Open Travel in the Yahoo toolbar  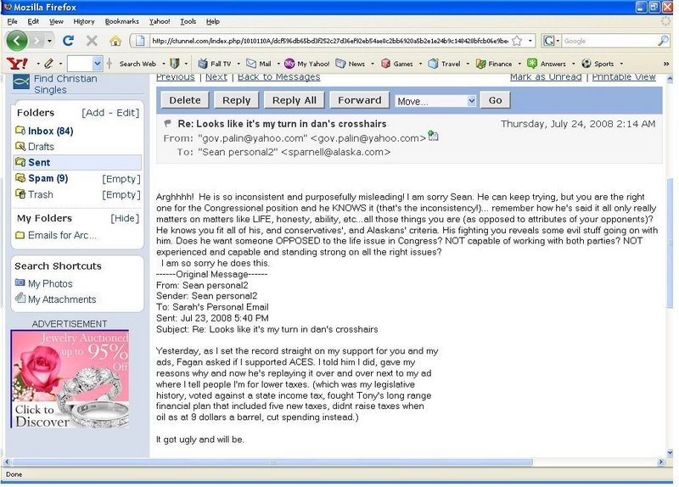coord(444,64)
